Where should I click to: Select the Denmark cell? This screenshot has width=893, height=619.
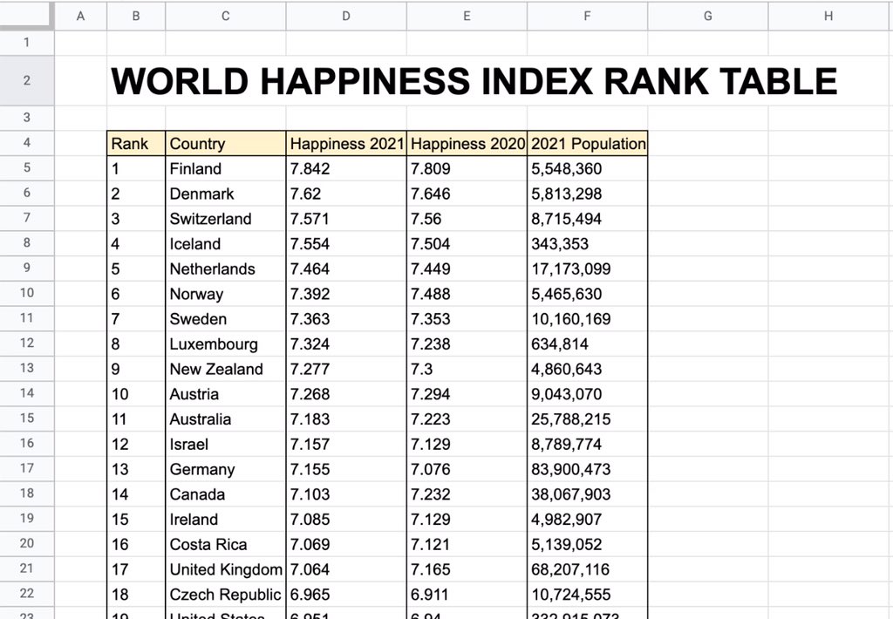(226, 194)
